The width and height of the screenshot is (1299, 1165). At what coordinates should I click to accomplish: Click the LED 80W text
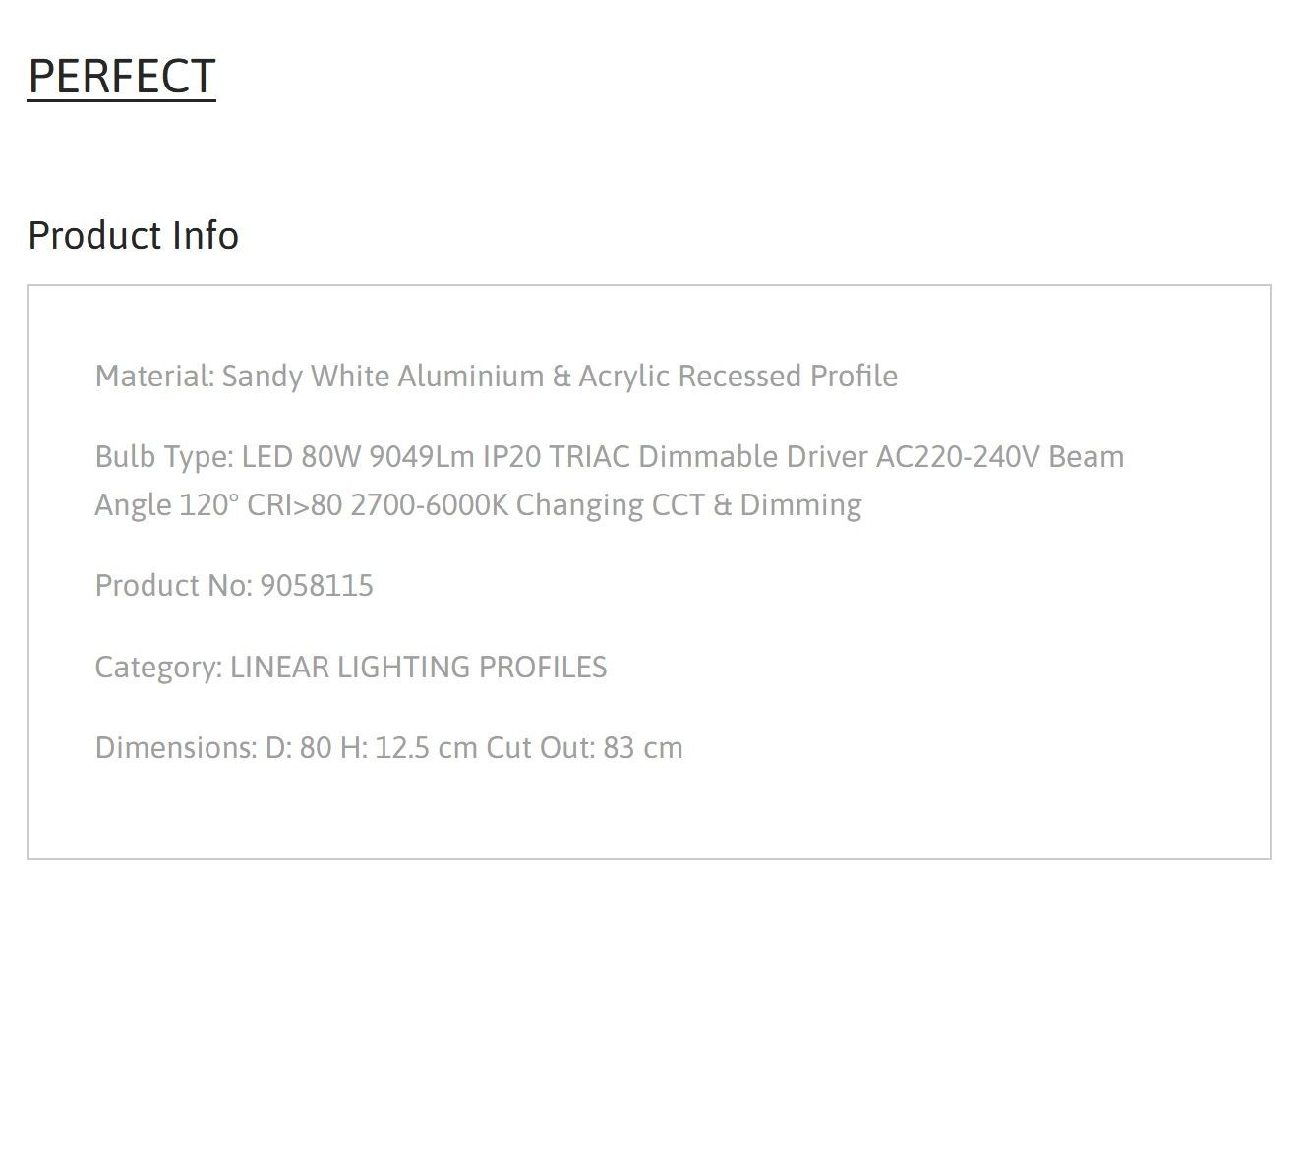pos(302,456)
